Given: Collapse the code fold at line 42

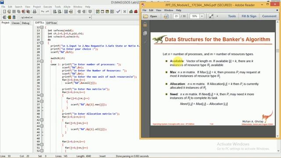Looking at the screenshot, I should tap(42, 120).
